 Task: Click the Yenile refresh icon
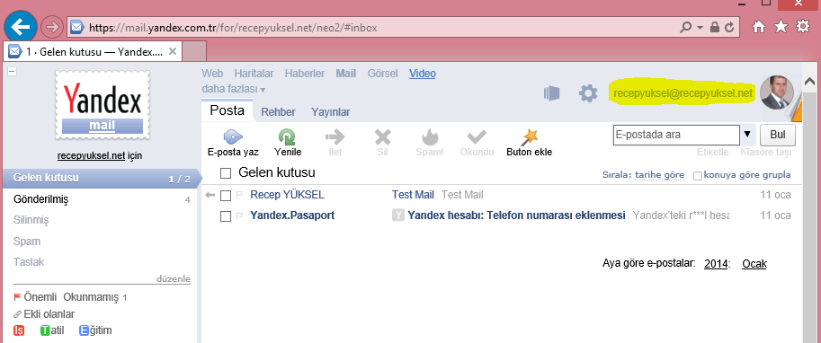click(x=288, y=137)
